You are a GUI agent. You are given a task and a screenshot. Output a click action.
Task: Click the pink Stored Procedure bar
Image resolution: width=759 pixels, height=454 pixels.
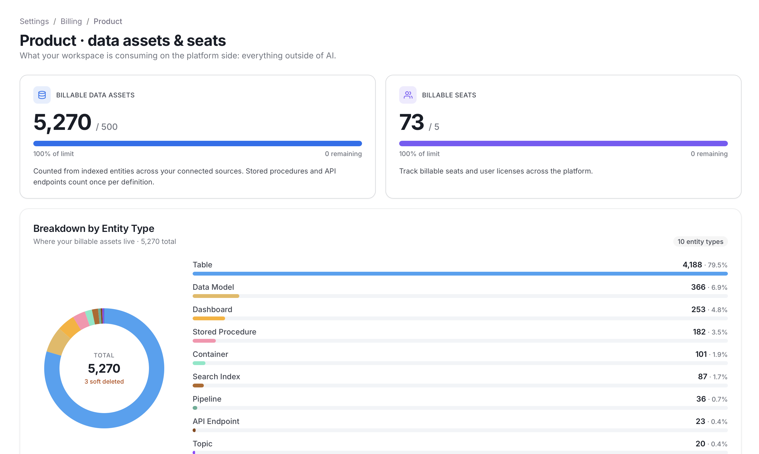tap(204, 340)
